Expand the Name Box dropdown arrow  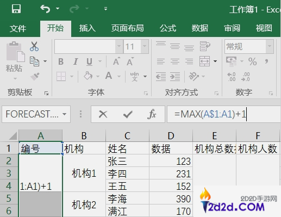(64, 114)
